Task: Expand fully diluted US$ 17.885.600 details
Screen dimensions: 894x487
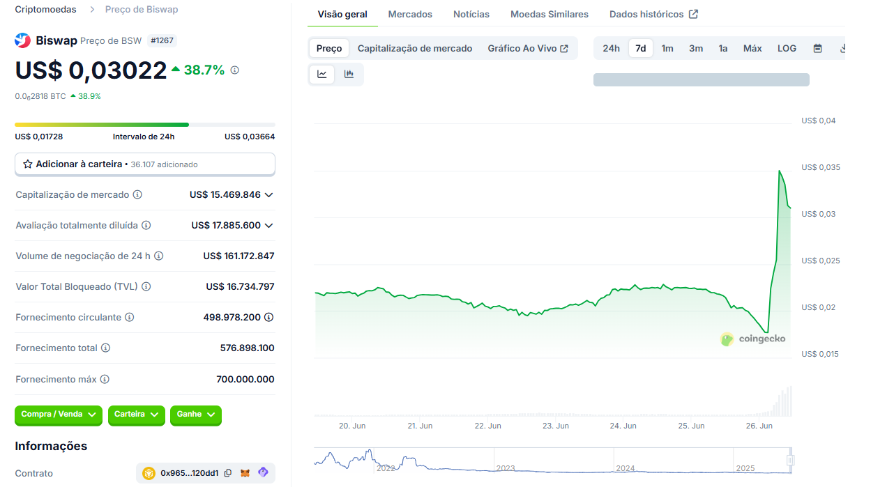Action: click(268, 225)
